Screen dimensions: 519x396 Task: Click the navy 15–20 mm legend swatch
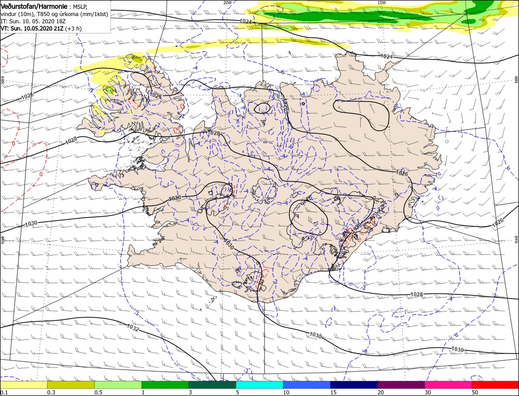354,385
